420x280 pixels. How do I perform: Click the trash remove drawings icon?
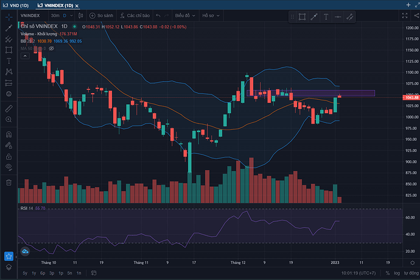[x=9, y=182]
